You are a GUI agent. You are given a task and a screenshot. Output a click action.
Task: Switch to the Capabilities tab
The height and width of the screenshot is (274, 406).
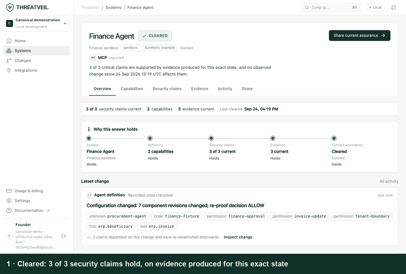pos(132,88)
